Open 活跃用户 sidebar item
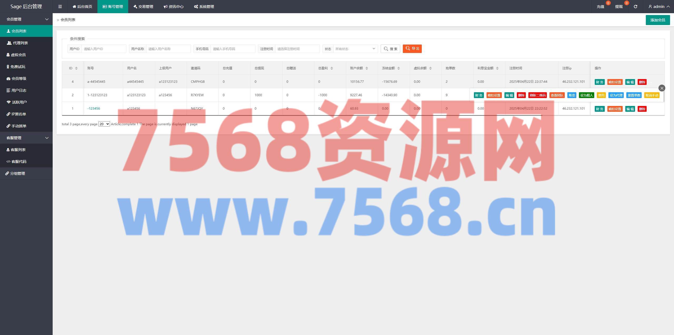Image resolution: width=674 pixels, height=335 pixels. [x=19, y=102]
